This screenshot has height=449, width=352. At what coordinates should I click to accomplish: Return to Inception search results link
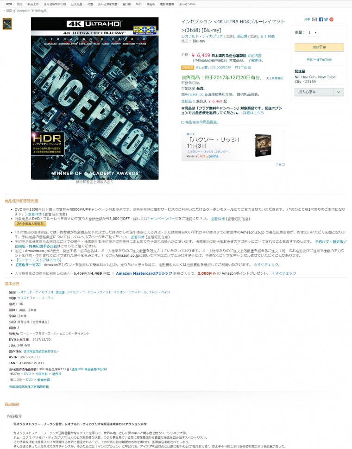click(25, 11)
